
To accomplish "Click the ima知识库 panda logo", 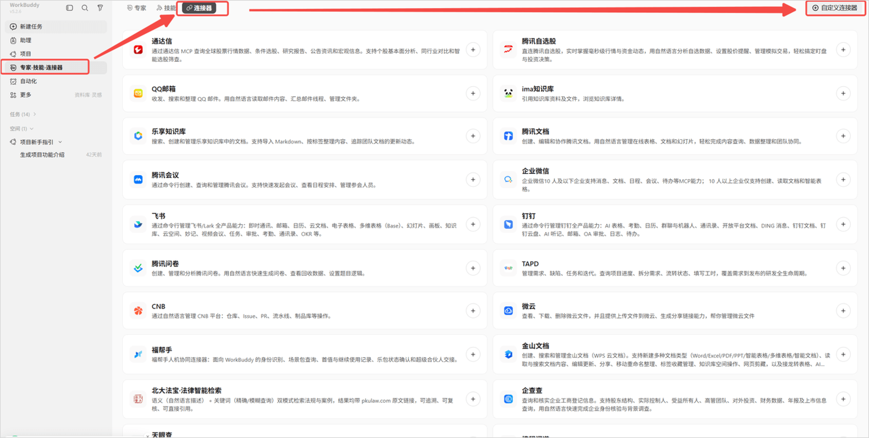I will click(x=508, y=93).
